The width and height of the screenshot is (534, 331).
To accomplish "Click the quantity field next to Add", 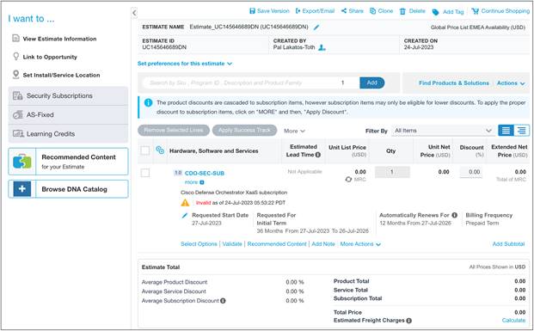I will click(x=343, y=83).
